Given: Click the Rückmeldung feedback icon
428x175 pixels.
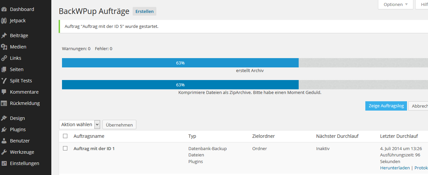Looking at the screenshot, I should (4, 103).
